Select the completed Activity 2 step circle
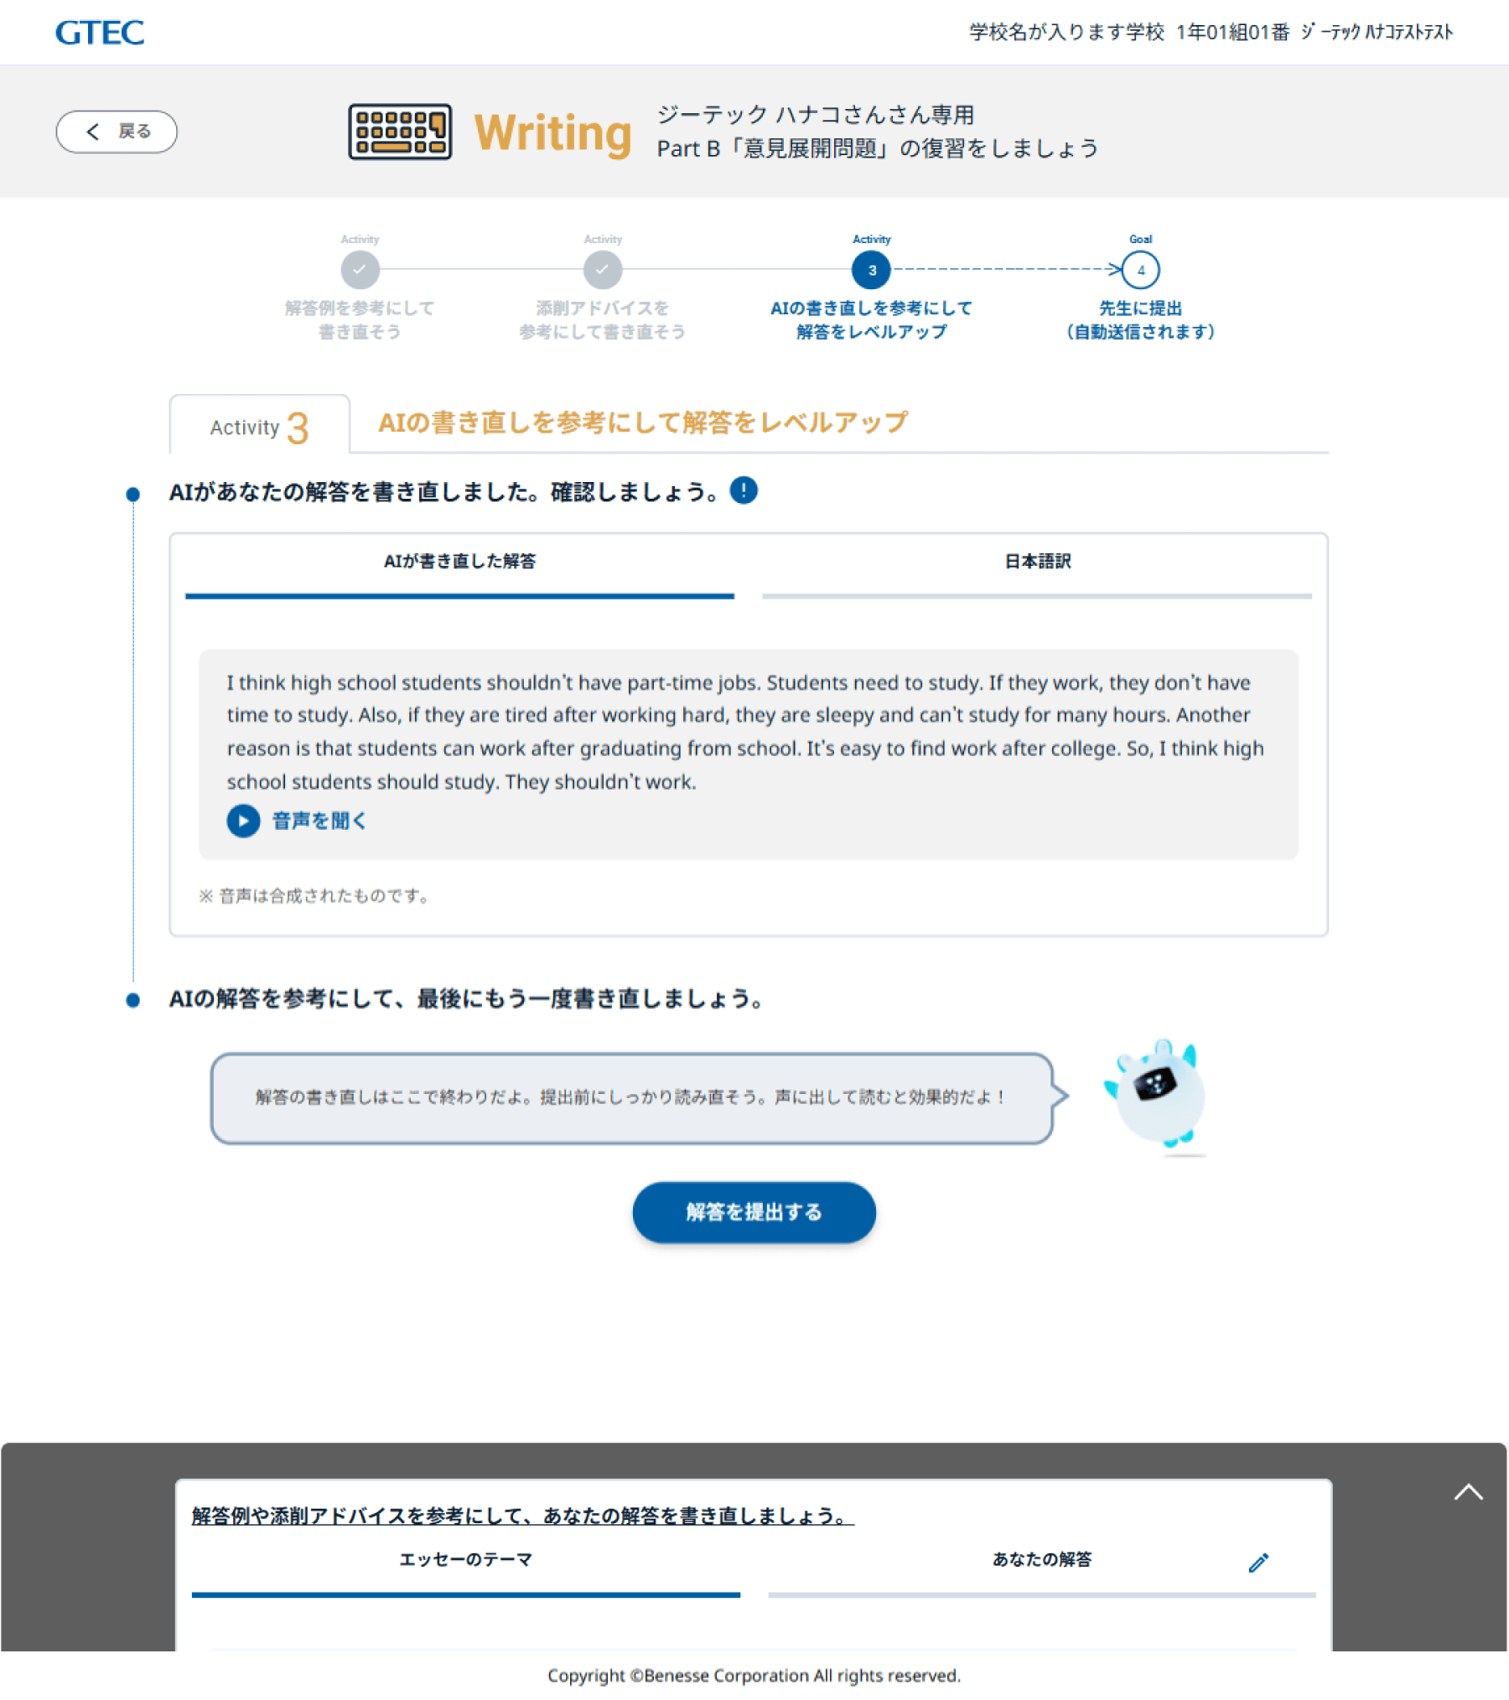The image size is (1509, 1700). pos(603,270)
